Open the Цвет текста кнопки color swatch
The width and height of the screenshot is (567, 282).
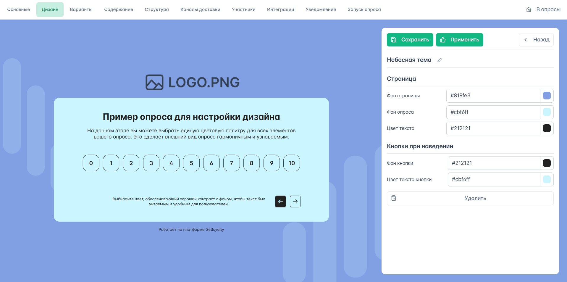pyautogui.click(x=547, y=179)
